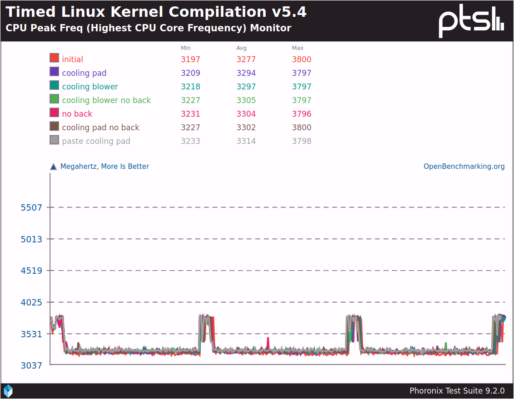
Task: Click the teal 'cooling blower' legend swatch
Action: (x=54, y=85)
